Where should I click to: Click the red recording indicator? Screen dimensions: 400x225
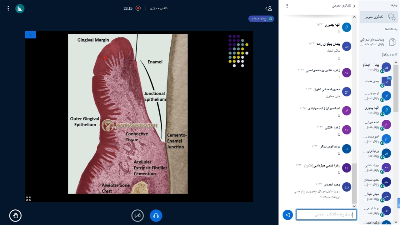[x=138, y=8]
